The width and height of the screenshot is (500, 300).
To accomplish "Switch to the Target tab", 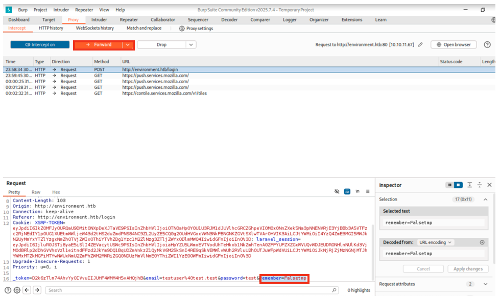I will point(49,20).
